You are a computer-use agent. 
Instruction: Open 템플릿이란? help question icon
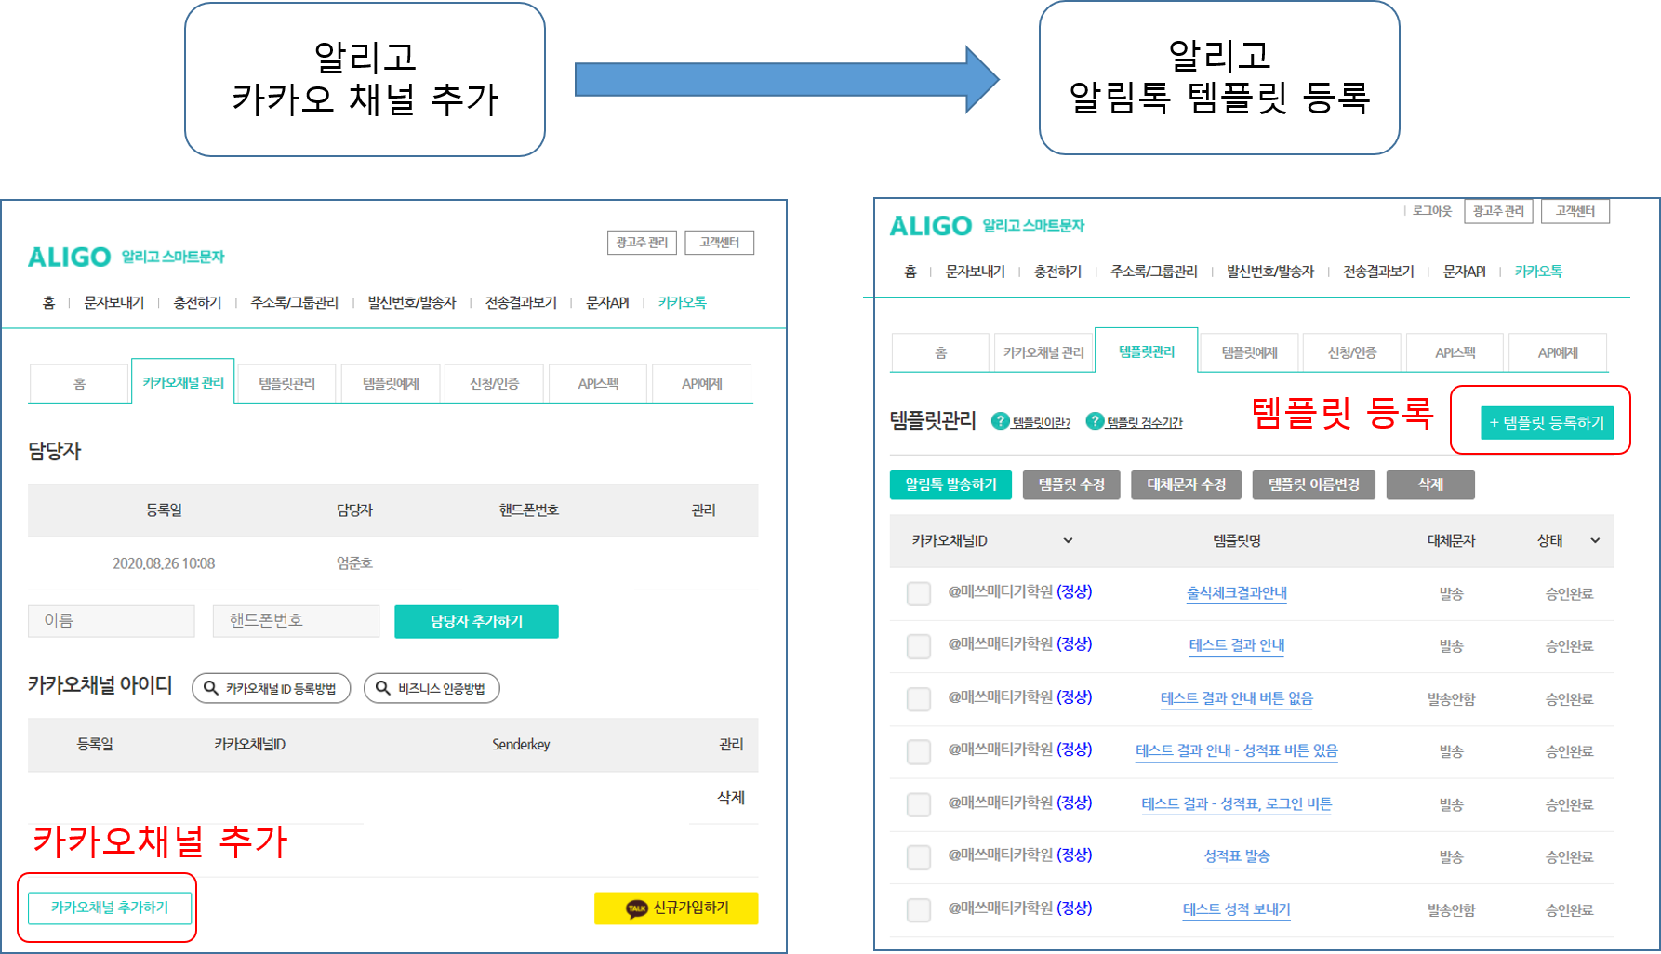(1001, 421)
